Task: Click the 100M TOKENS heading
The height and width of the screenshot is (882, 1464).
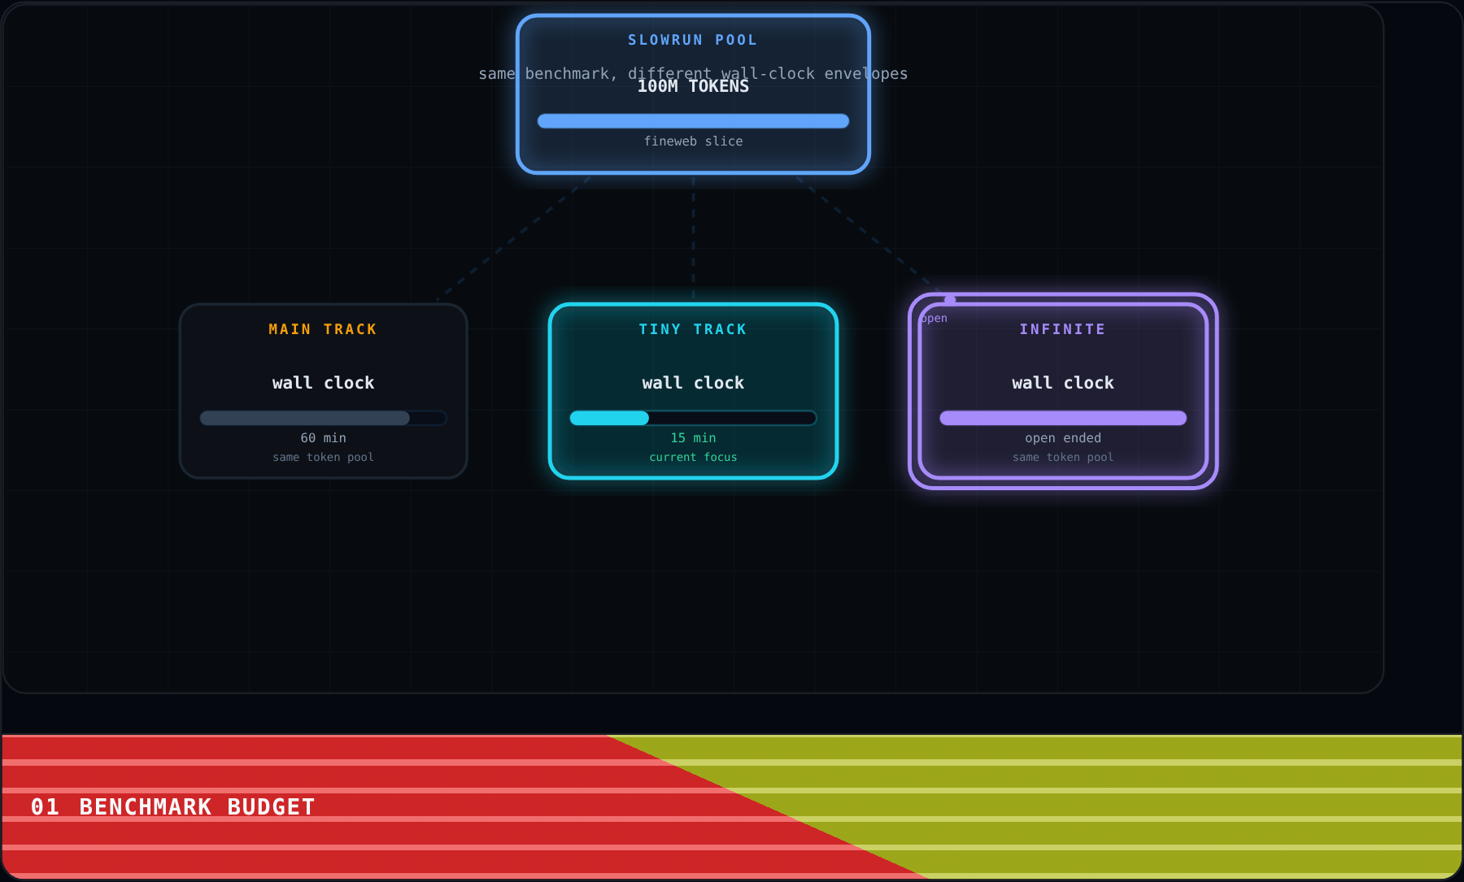Action: [693, 87]
